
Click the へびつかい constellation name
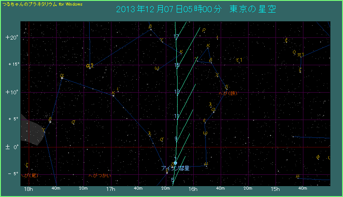[x=99, y=175]
